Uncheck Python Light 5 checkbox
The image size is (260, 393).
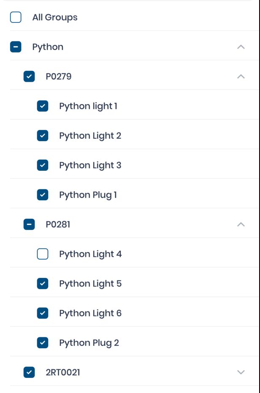click(x=43, y=283)
